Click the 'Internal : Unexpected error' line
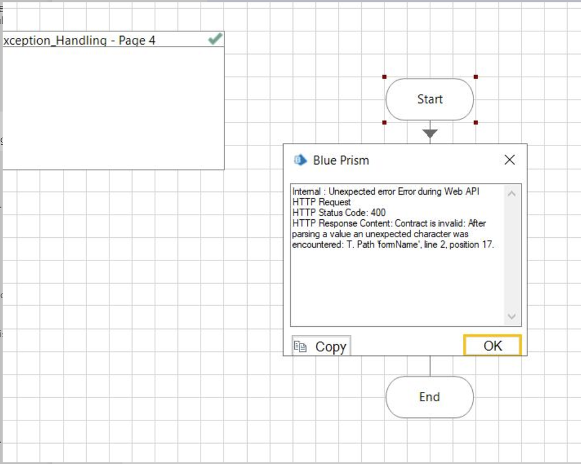581x464 pixels. click(386, 191)
